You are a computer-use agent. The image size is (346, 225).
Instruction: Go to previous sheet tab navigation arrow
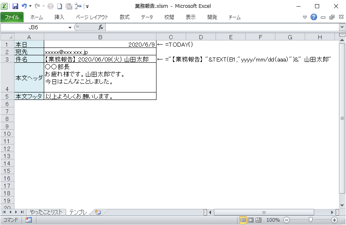click(x=10, y=212)
